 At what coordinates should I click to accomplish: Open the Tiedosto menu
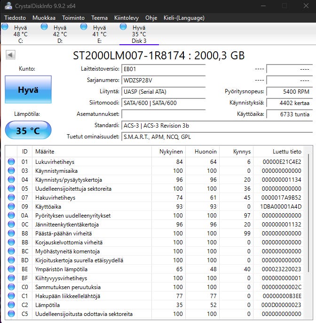(x=15, y=18)
